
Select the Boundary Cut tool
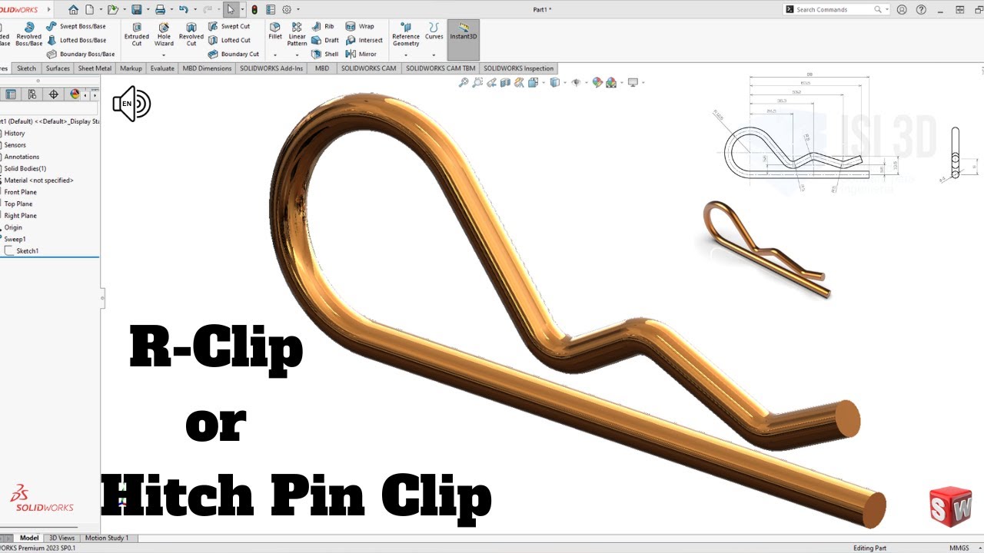(234, 54)
